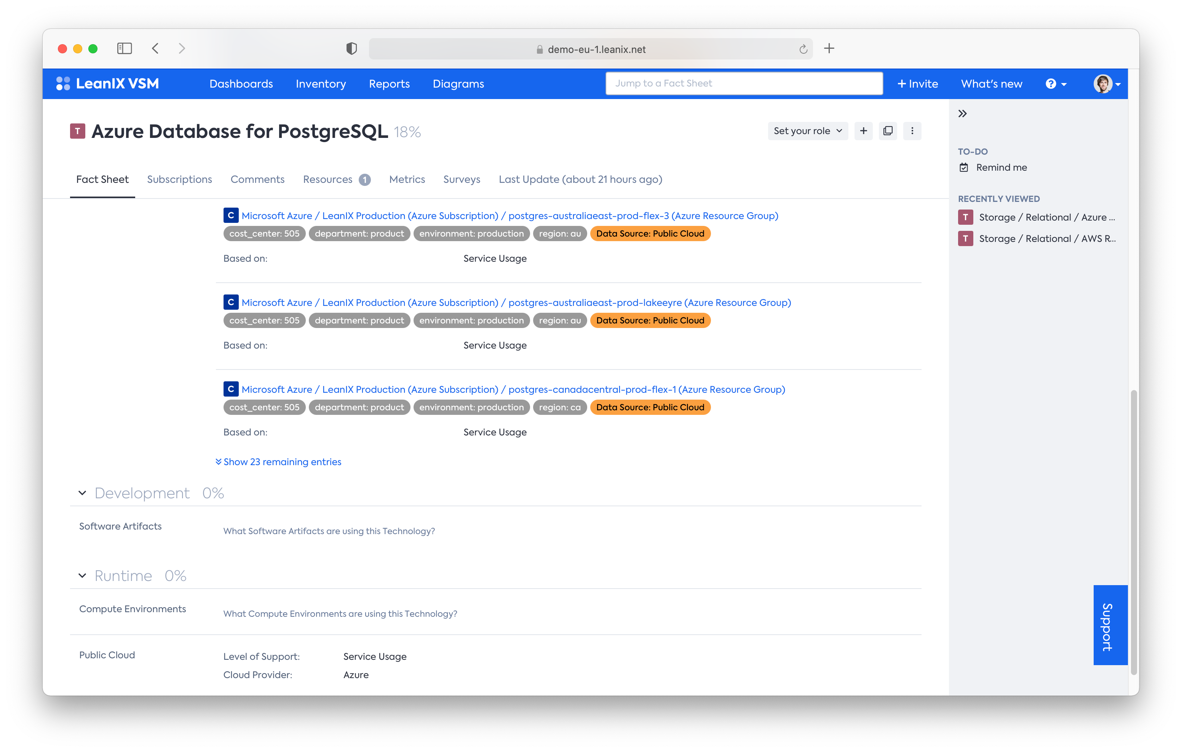Image resolution: width=1182 pixels, height=752 pixels.
Task: Click the Jump to a Fact Sheet search field
Action: [x=744, y=83]
